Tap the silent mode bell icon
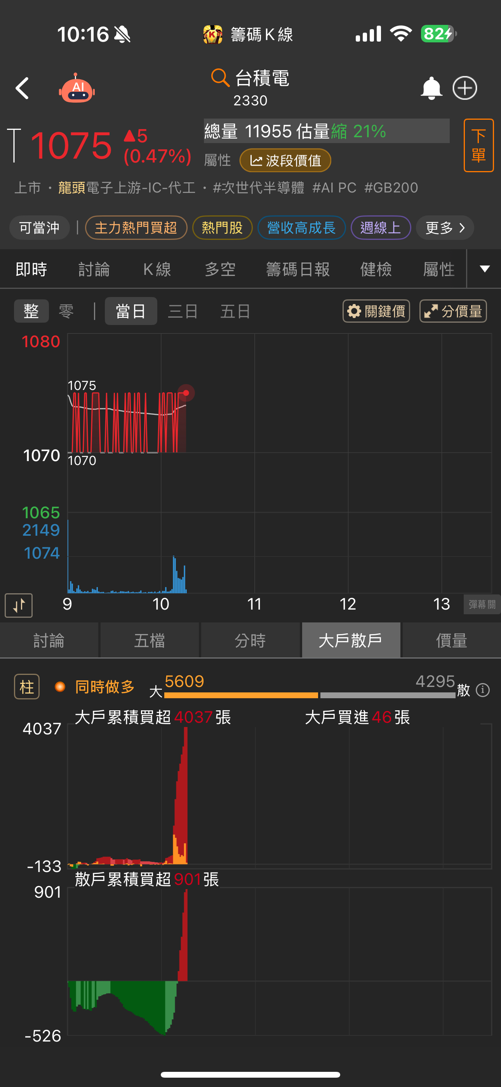The width and height of the screenshot is (501, 1087). pos(122,34)
